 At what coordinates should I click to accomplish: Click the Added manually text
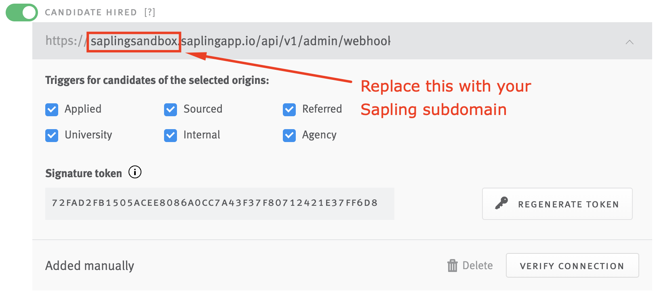tap(90, 266)
